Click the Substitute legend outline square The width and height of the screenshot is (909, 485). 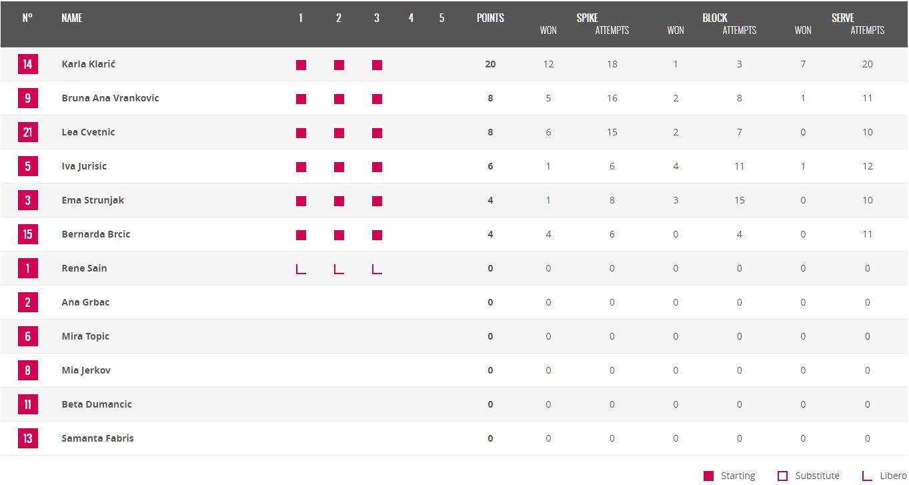click(x=783, y=476)
